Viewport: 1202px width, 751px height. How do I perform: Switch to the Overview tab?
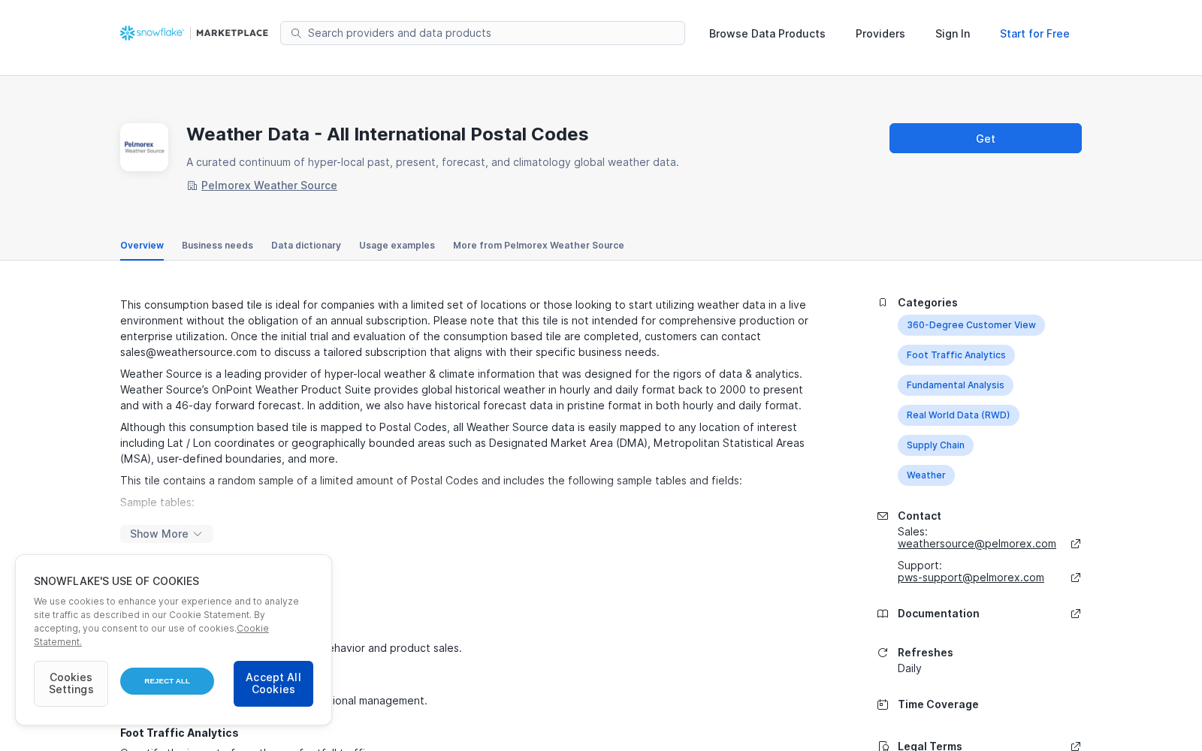click(142, 246)
